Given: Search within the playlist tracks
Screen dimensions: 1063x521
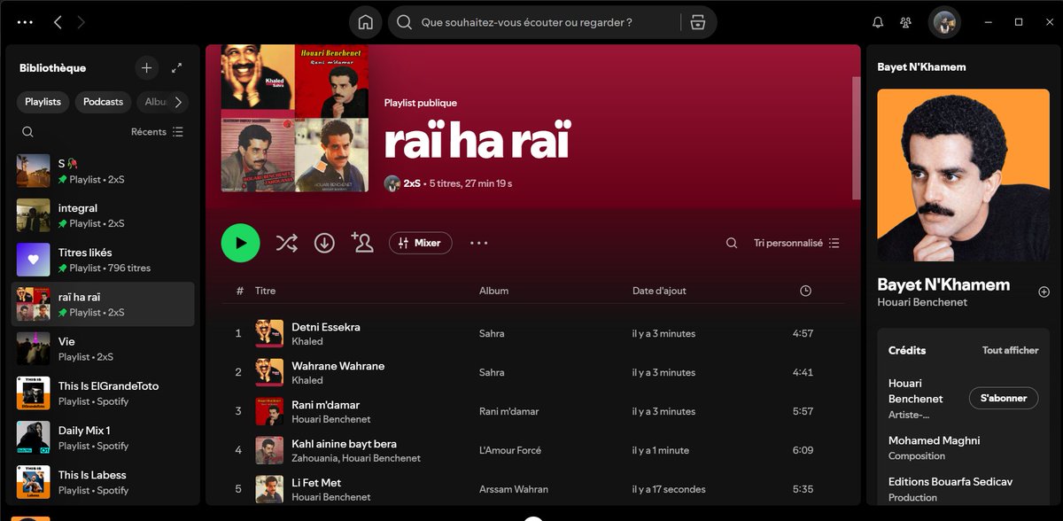Looking at the screenshot, I should (x=731, y=243).
